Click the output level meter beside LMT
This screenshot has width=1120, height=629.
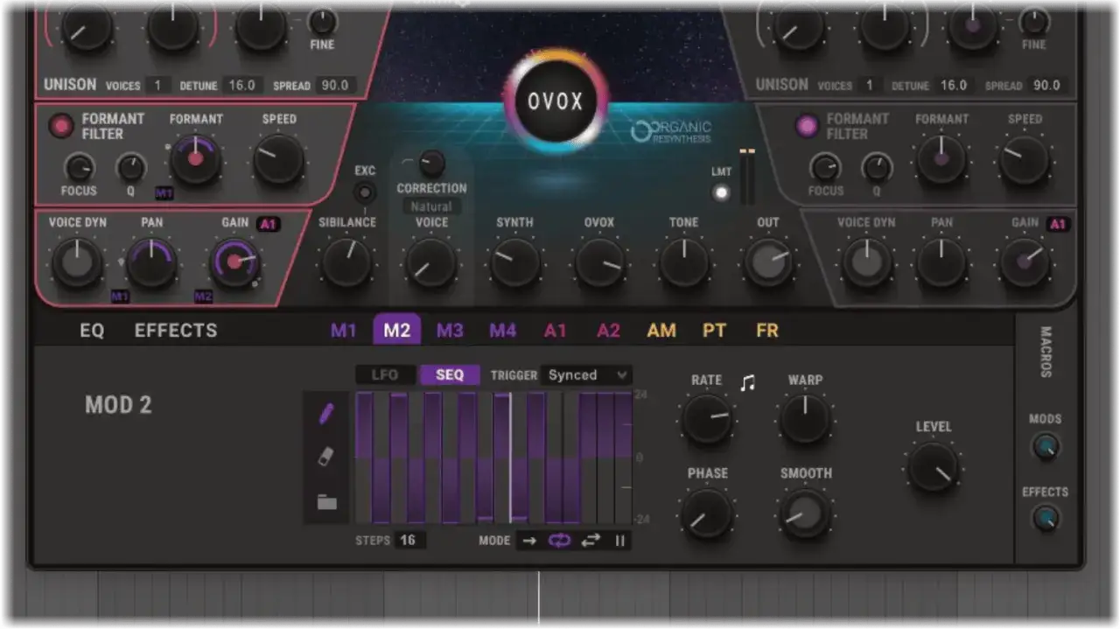(746, 176)
